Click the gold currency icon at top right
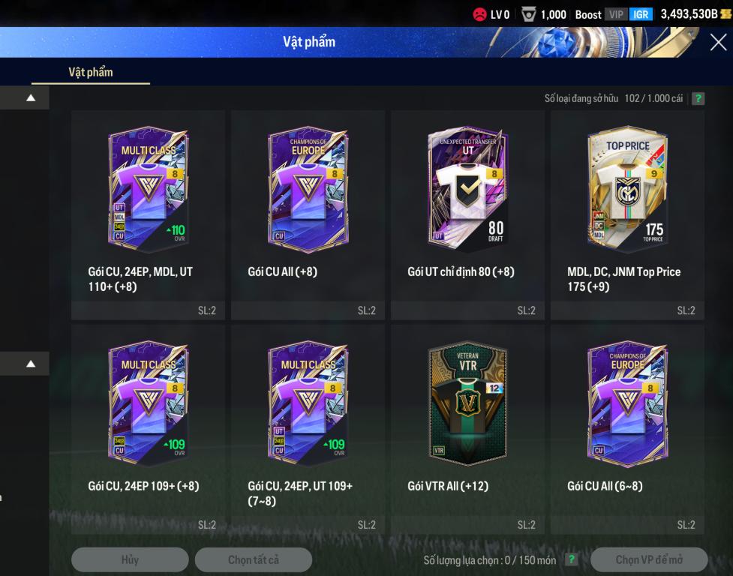Image resolution: width=733 pixels, height=576 pixels. 727,14
